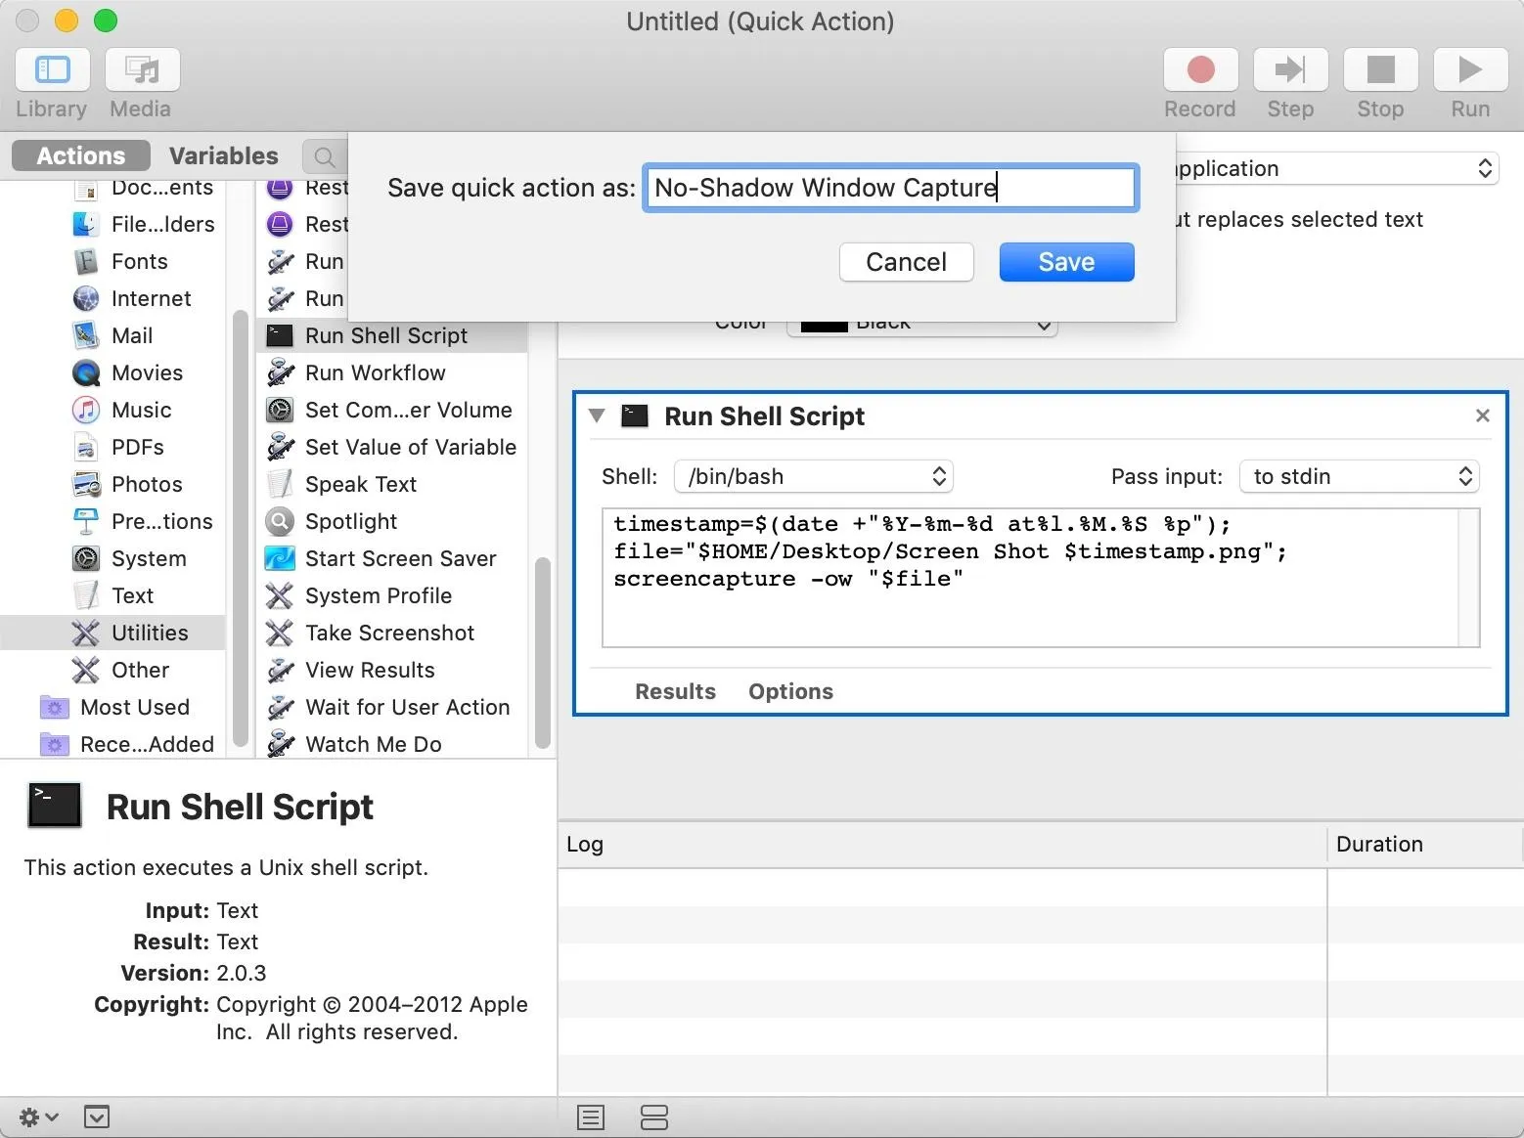Run the workflow with Run button
This screenshot has width=1524, height=1138.
[x=1470, y=69]
